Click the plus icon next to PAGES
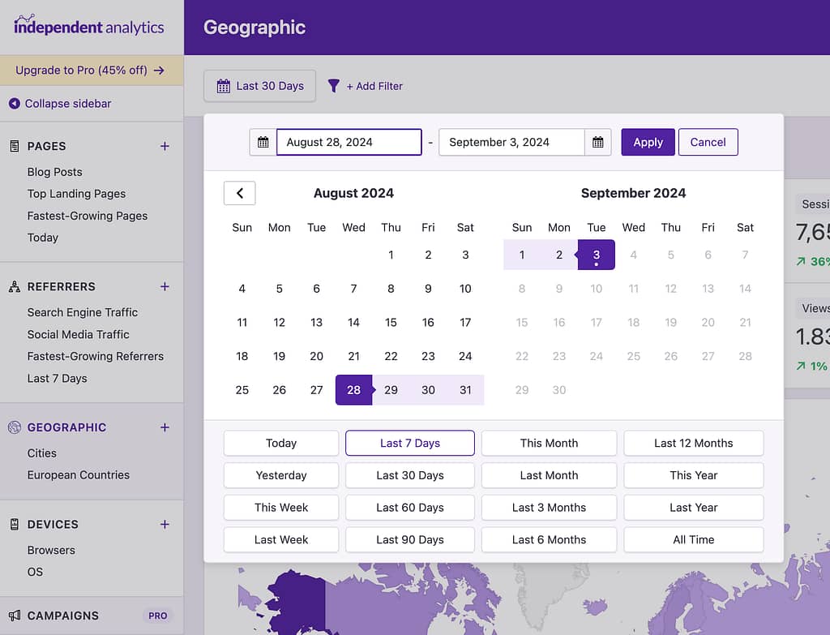 click(165, 146)
